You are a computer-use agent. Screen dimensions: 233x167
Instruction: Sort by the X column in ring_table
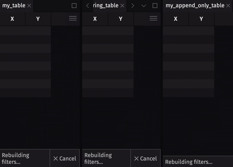pyautogui.click(x=95, y=19)
